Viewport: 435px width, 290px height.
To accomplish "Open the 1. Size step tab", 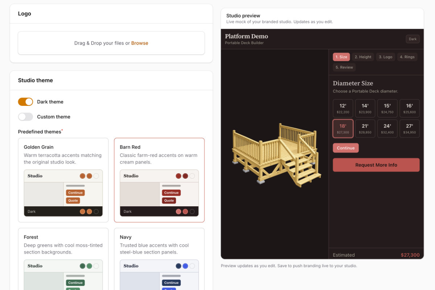I will point(341,57).
